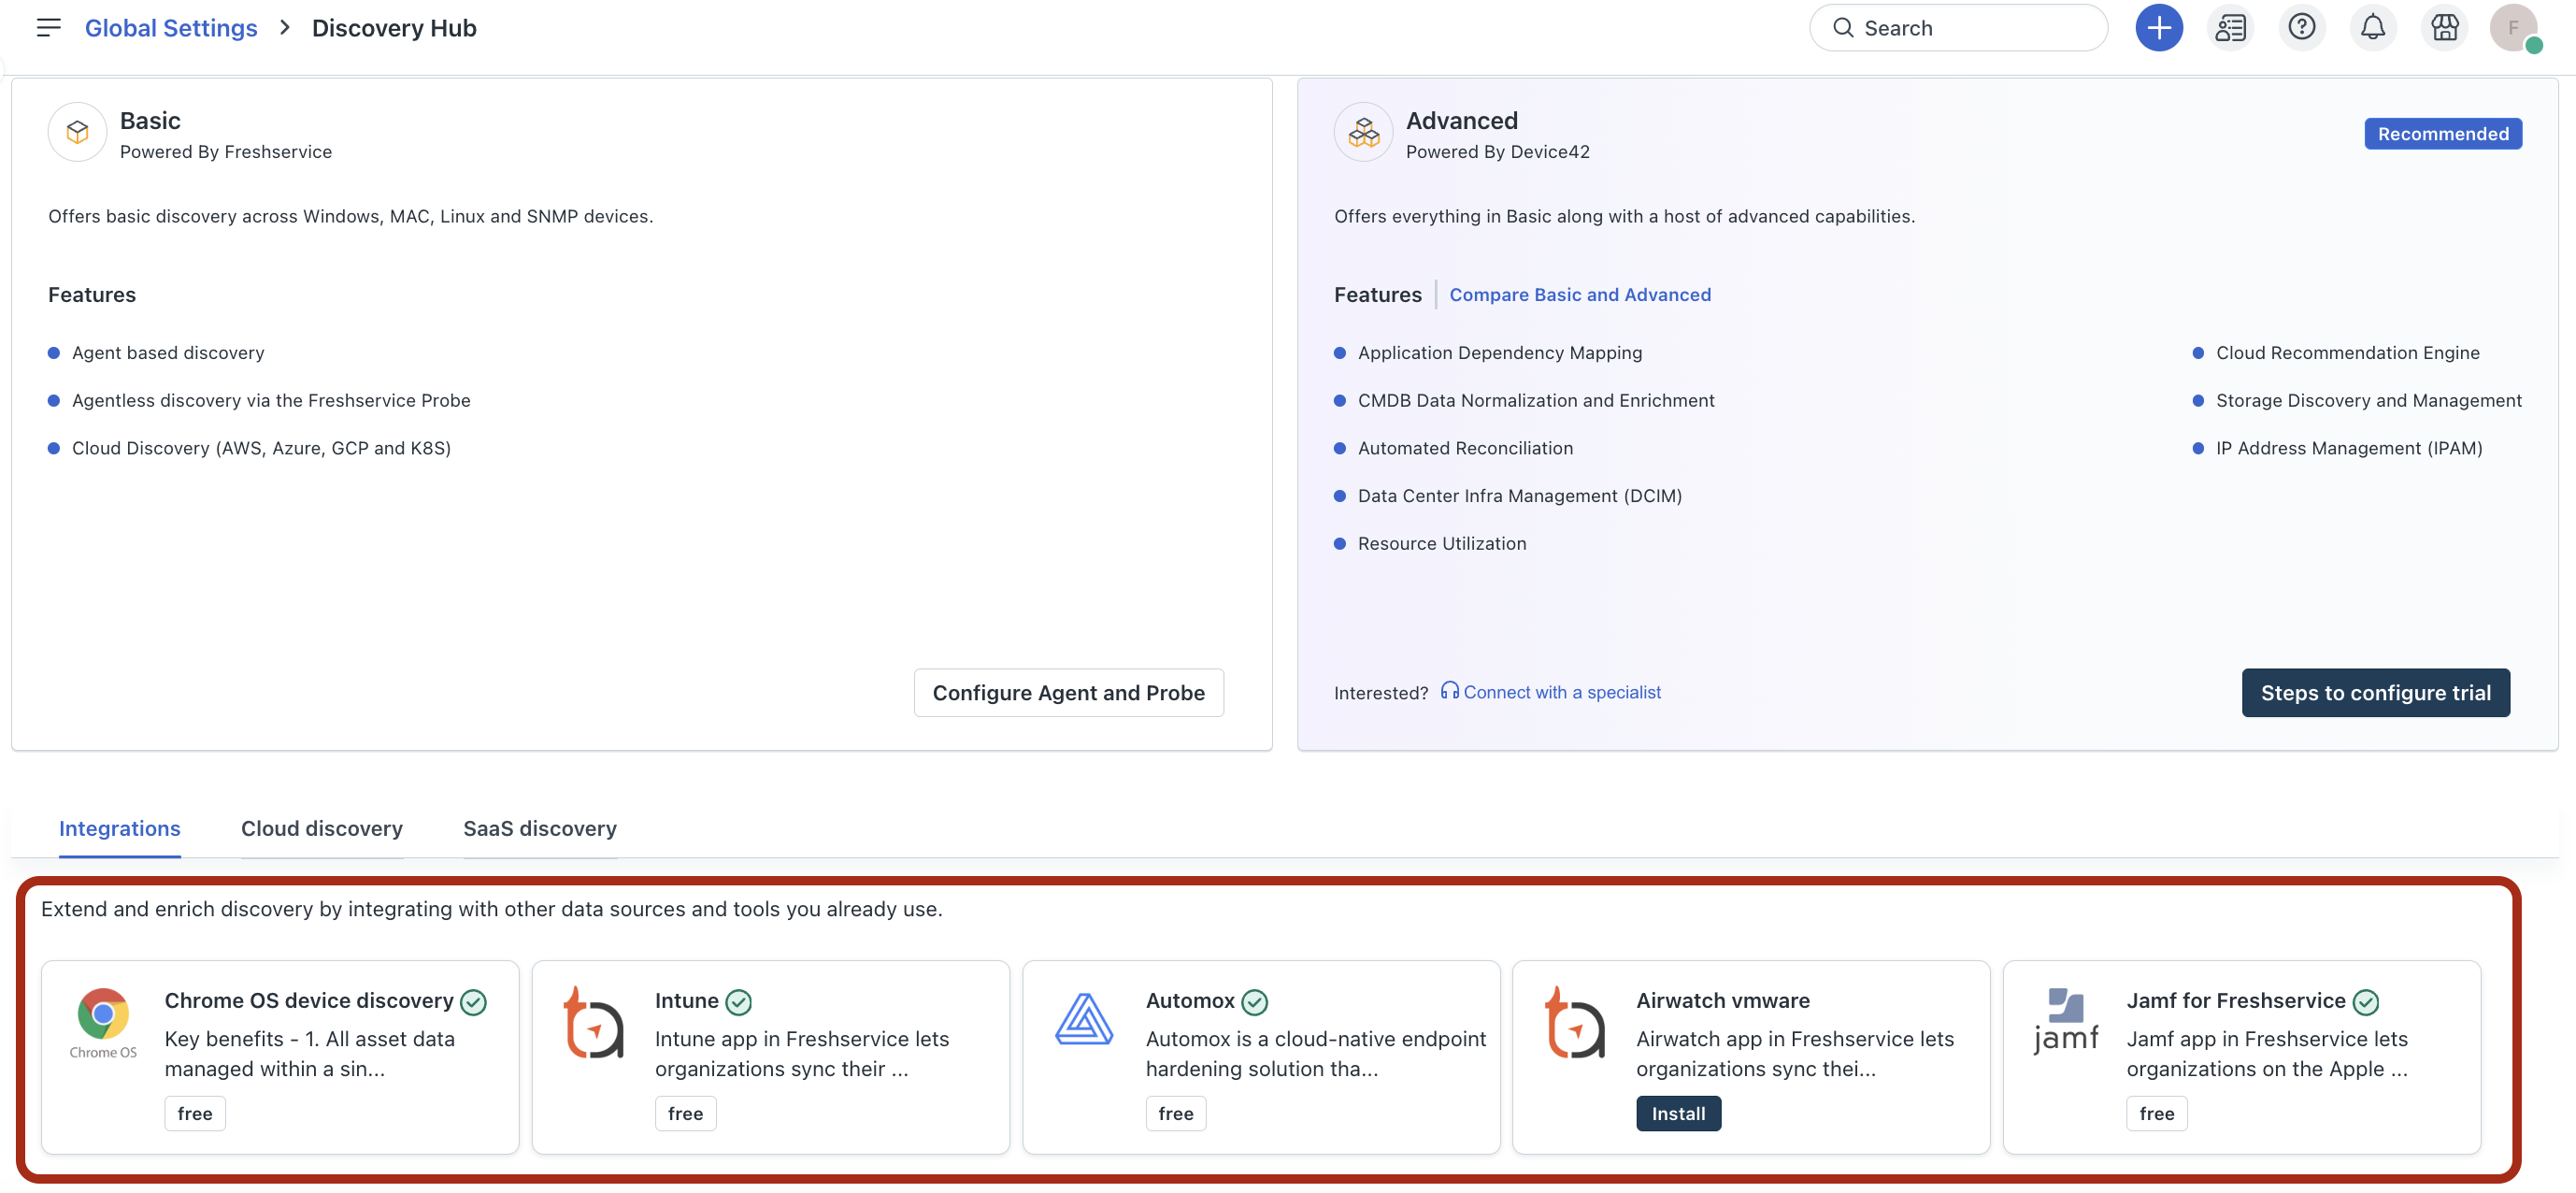Image resolution: width=2576 pixels, height=1193 pixels.
Task: Switch to the Cloud discovery tab
Action: pyautogui.click(x=321, y=828)
